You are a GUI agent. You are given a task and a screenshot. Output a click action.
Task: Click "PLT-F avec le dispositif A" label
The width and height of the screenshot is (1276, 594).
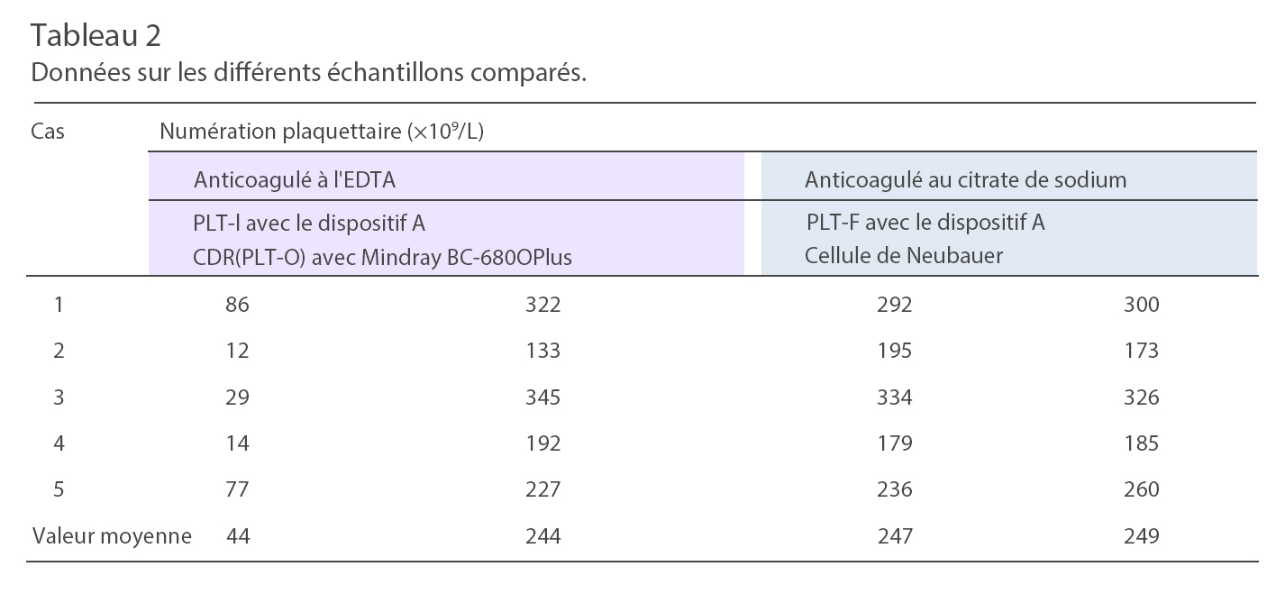[x=925, y=222]
